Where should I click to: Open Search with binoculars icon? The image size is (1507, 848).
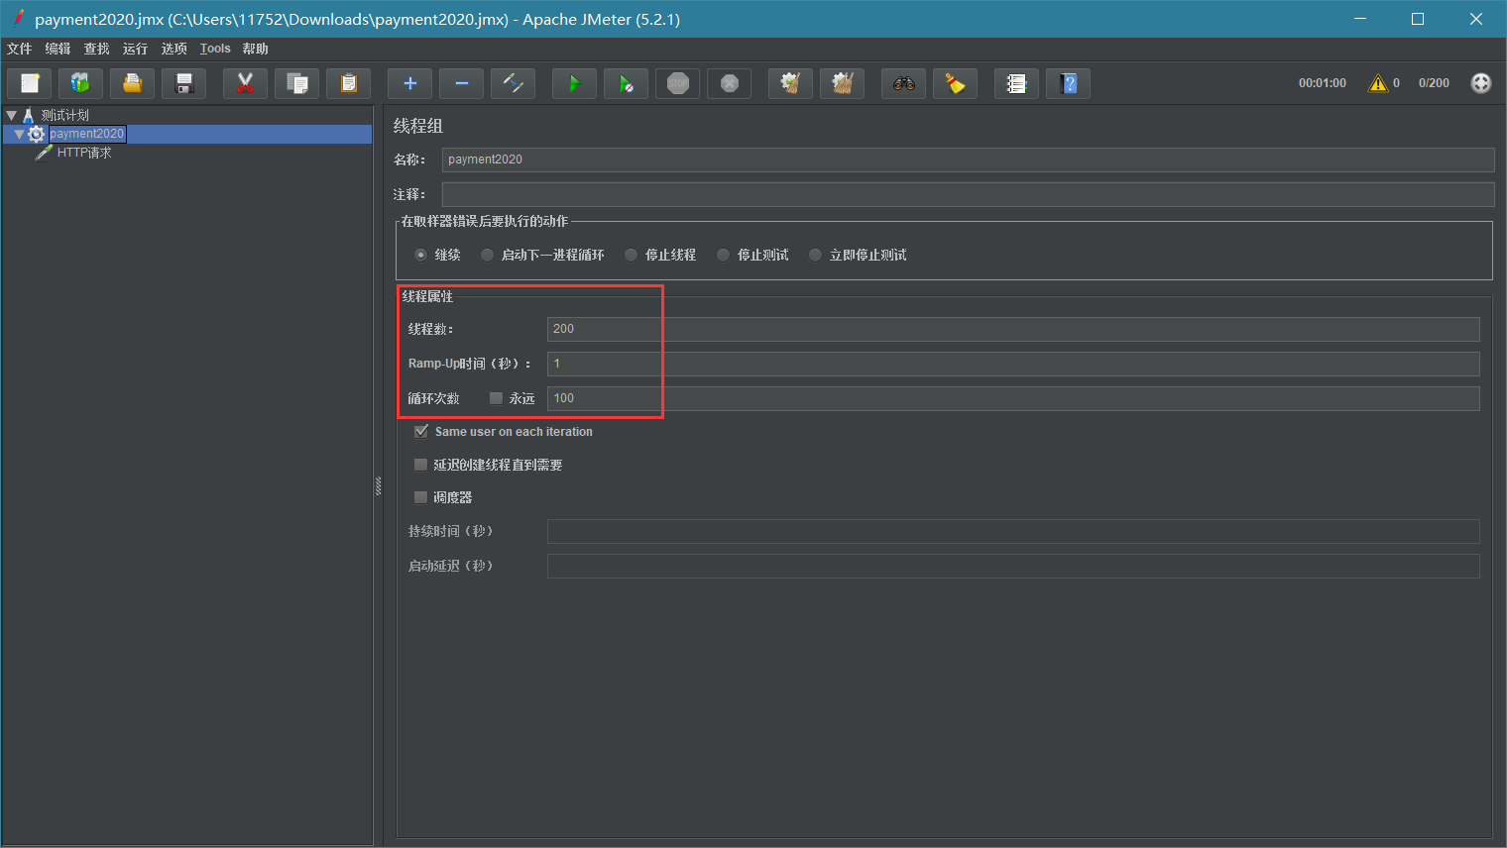(904, 83)
